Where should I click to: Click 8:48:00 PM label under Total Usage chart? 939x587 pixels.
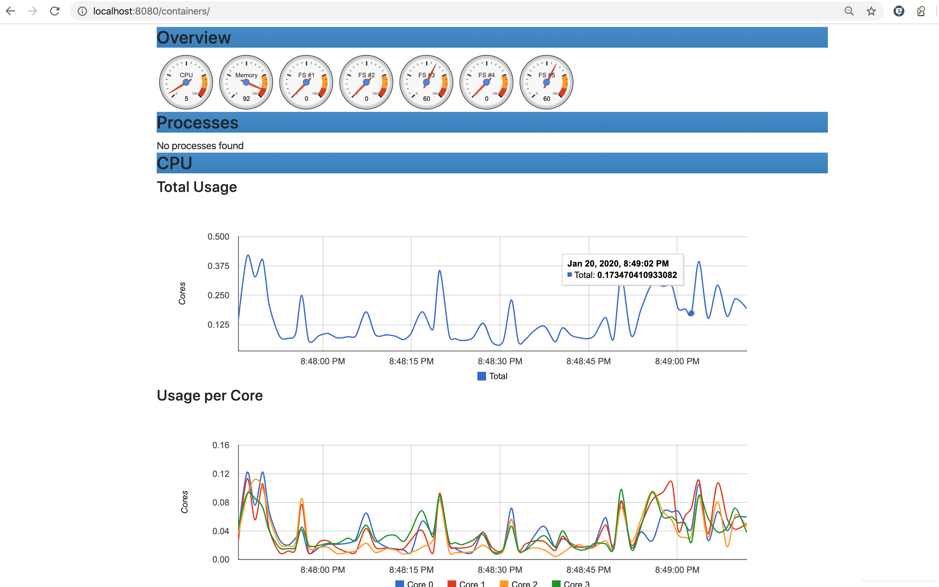323,362
